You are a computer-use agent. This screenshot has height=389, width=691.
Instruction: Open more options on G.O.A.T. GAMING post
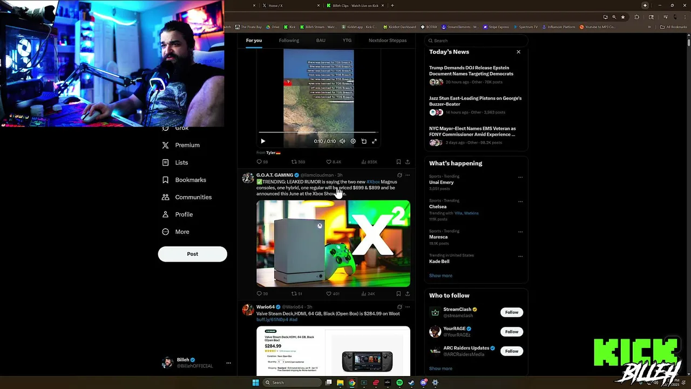408,175
